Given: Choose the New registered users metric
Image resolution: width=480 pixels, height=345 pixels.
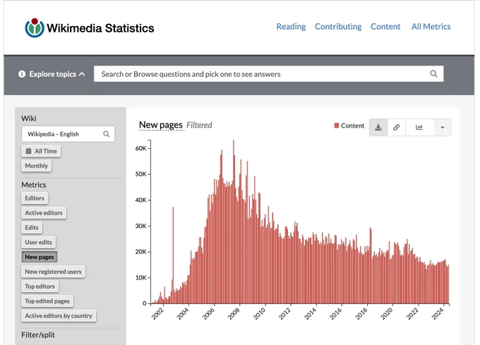Looking at the screenshot, I should 53,272.
